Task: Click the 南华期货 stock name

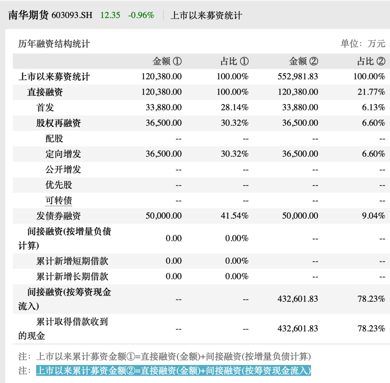Action: pyautogui.click(x=28, y=15)
